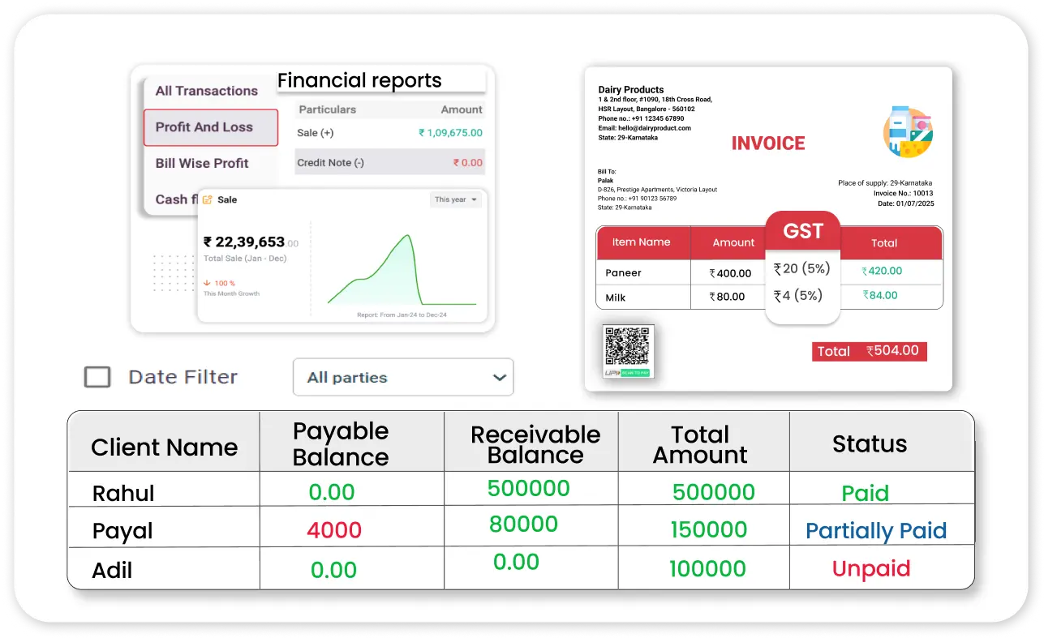Select the Rahul client name cell
1044x638 pixels.
point(123,493)
